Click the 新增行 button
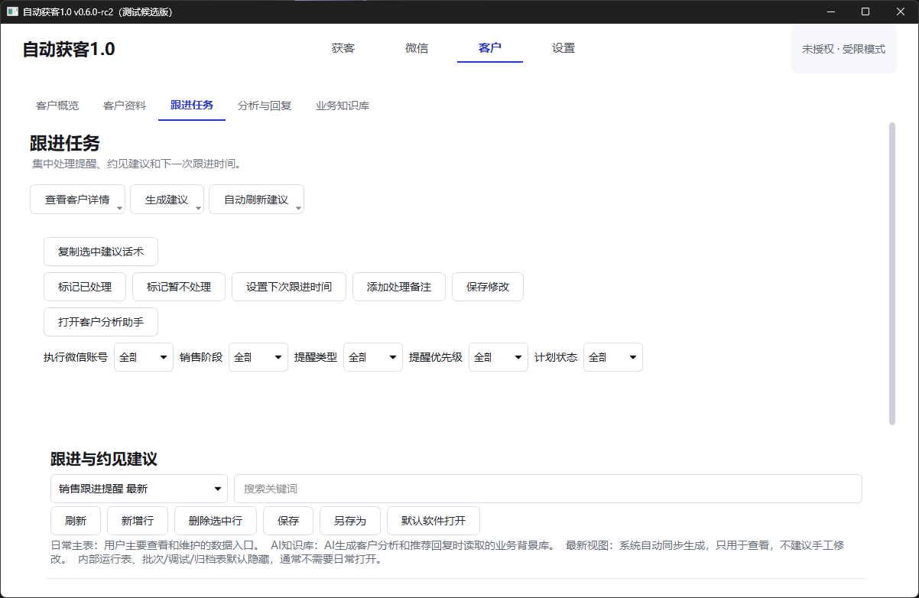The width and height of the screenshot is (919, 598). [x=138, y=521]
